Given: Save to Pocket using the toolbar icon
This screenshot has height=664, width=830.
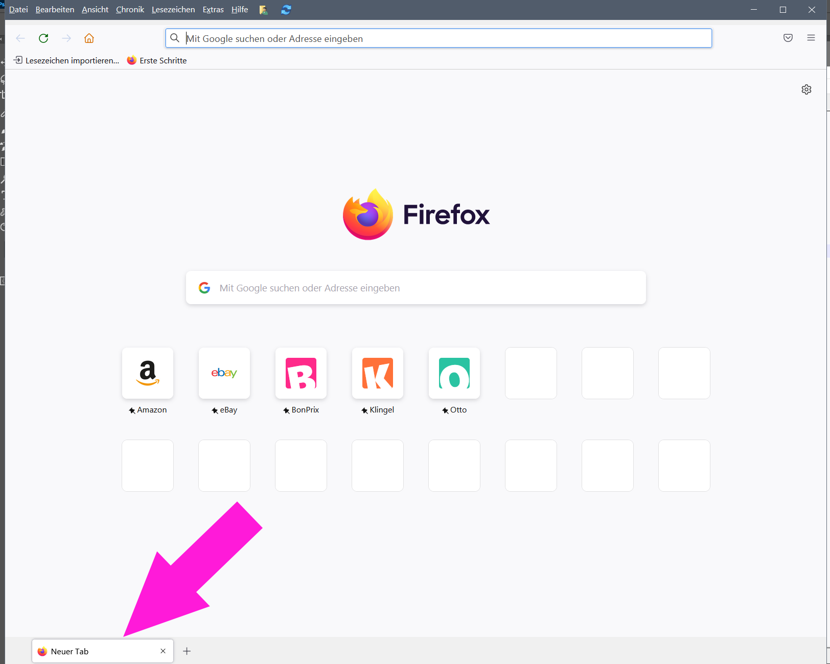Looking at the screenshot, I should 788,38.
